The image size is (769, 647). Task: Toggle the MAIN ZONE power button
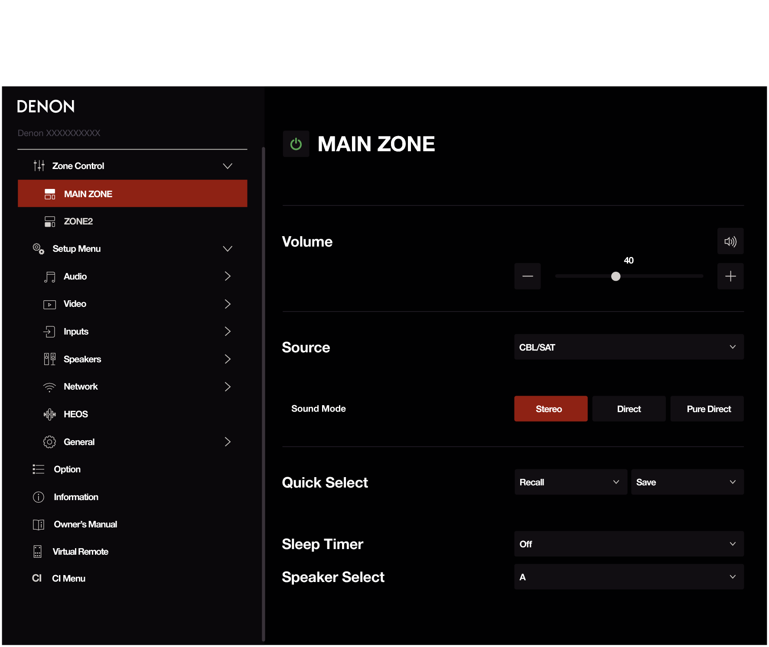point(296,144)
